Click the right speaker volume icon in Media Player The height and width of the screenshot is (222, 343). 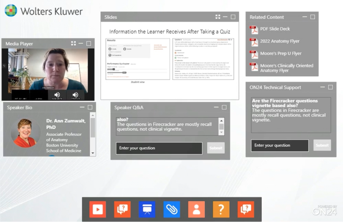pyautogui.click(x=75, y=95)
